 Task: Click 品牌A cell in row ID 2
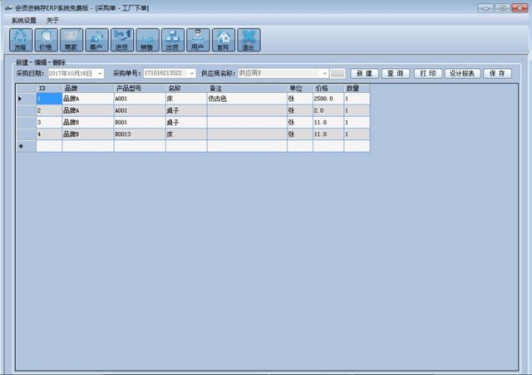tap(88, 111)
